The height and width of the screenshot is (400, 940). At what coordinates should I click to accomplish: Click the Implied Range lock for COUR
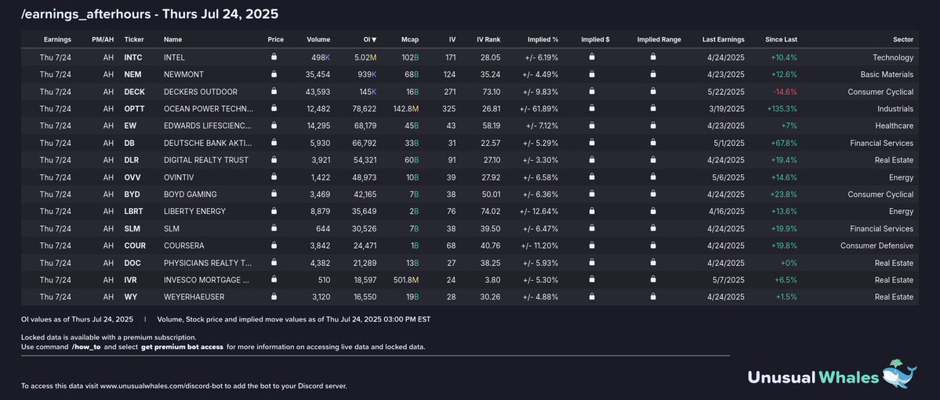653,245
